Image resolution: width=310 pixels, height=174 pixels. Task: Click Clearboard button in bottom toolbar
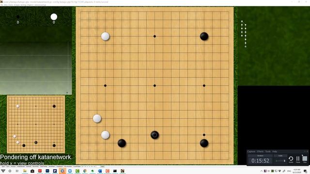click(60, 166)
